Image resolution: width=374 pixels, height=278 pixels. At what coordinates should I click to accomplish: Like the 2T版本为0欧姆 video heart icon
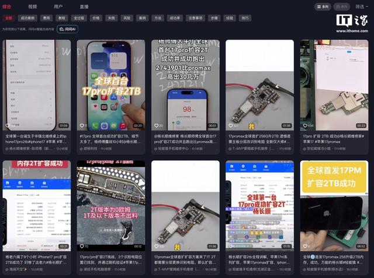coord(82,246)
